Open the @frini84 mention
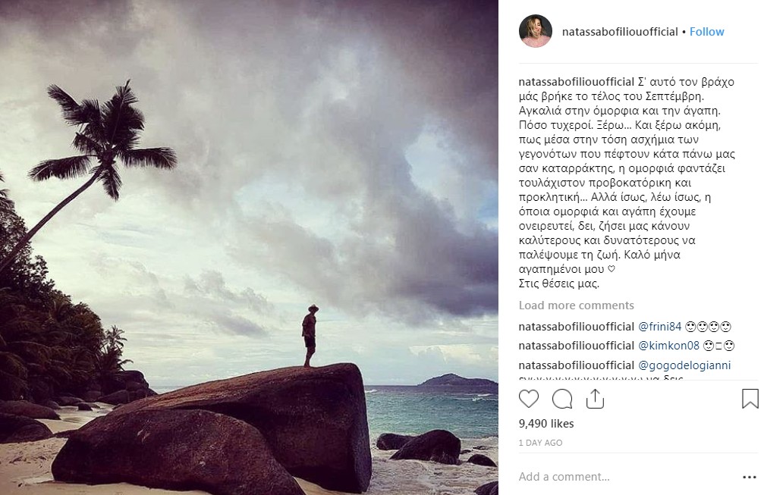Viewport: 764px width, 495px height. [x=659, y=327]
